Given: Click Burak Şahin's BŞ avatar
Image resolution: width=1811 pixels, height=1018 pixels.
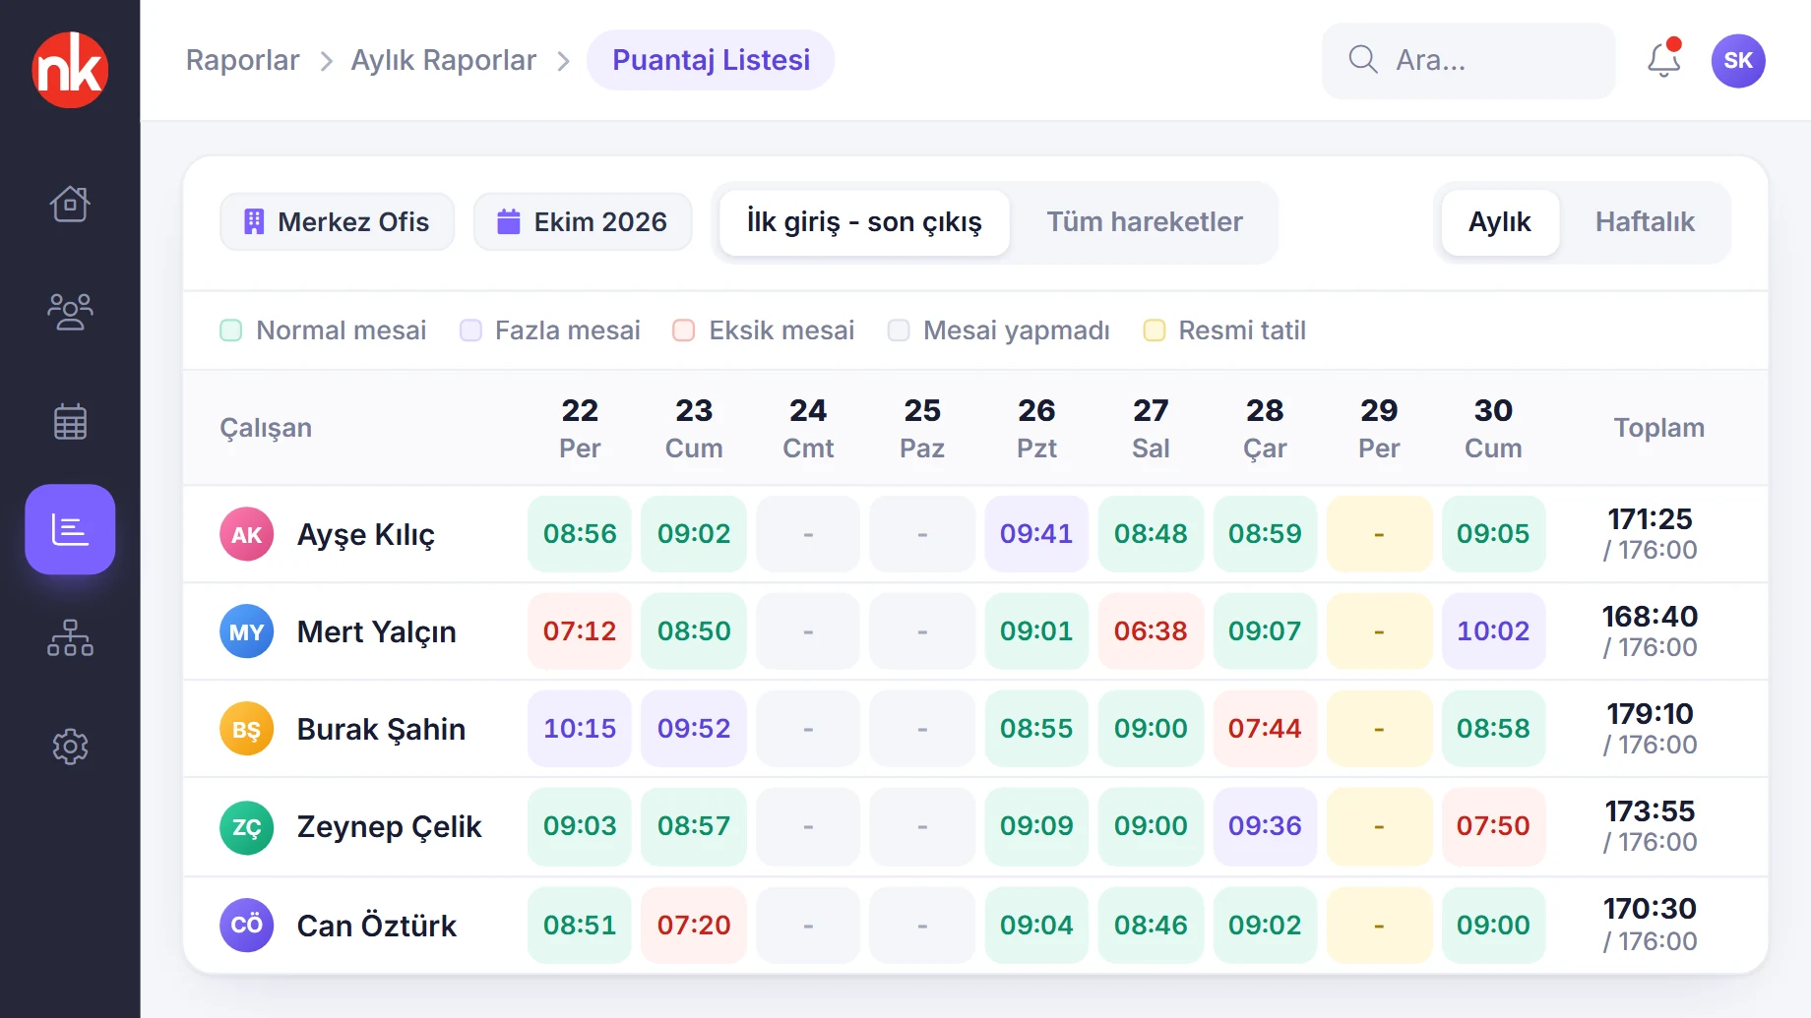Looking at the screenshot, I should pyautogui.click(x=246, y=729).
